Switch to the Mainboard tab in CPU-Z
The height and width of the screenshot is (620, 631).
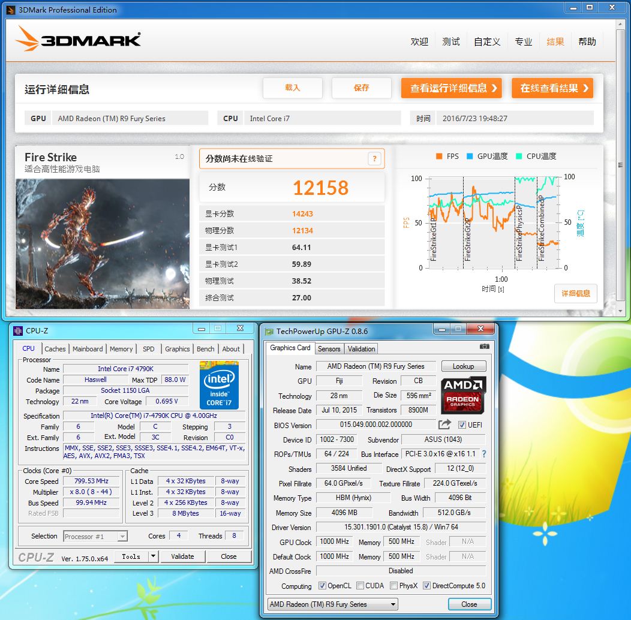[88, 349]
